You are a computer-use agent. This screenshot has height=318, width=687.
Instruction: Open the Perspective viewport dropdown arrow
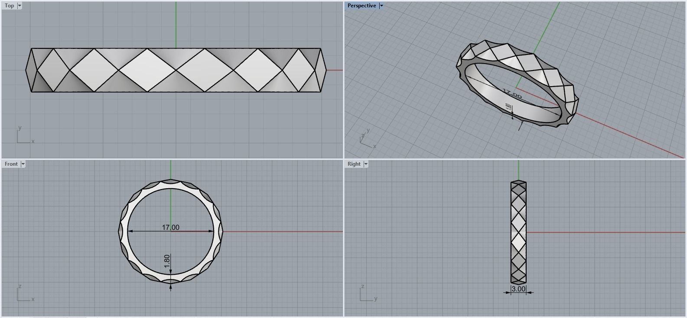[x=381, y=6]
